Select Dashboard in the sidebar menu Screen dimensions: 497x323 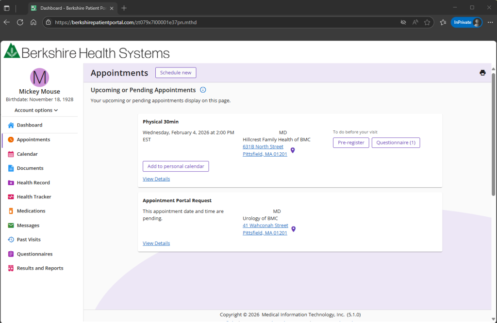click(29, 125)
